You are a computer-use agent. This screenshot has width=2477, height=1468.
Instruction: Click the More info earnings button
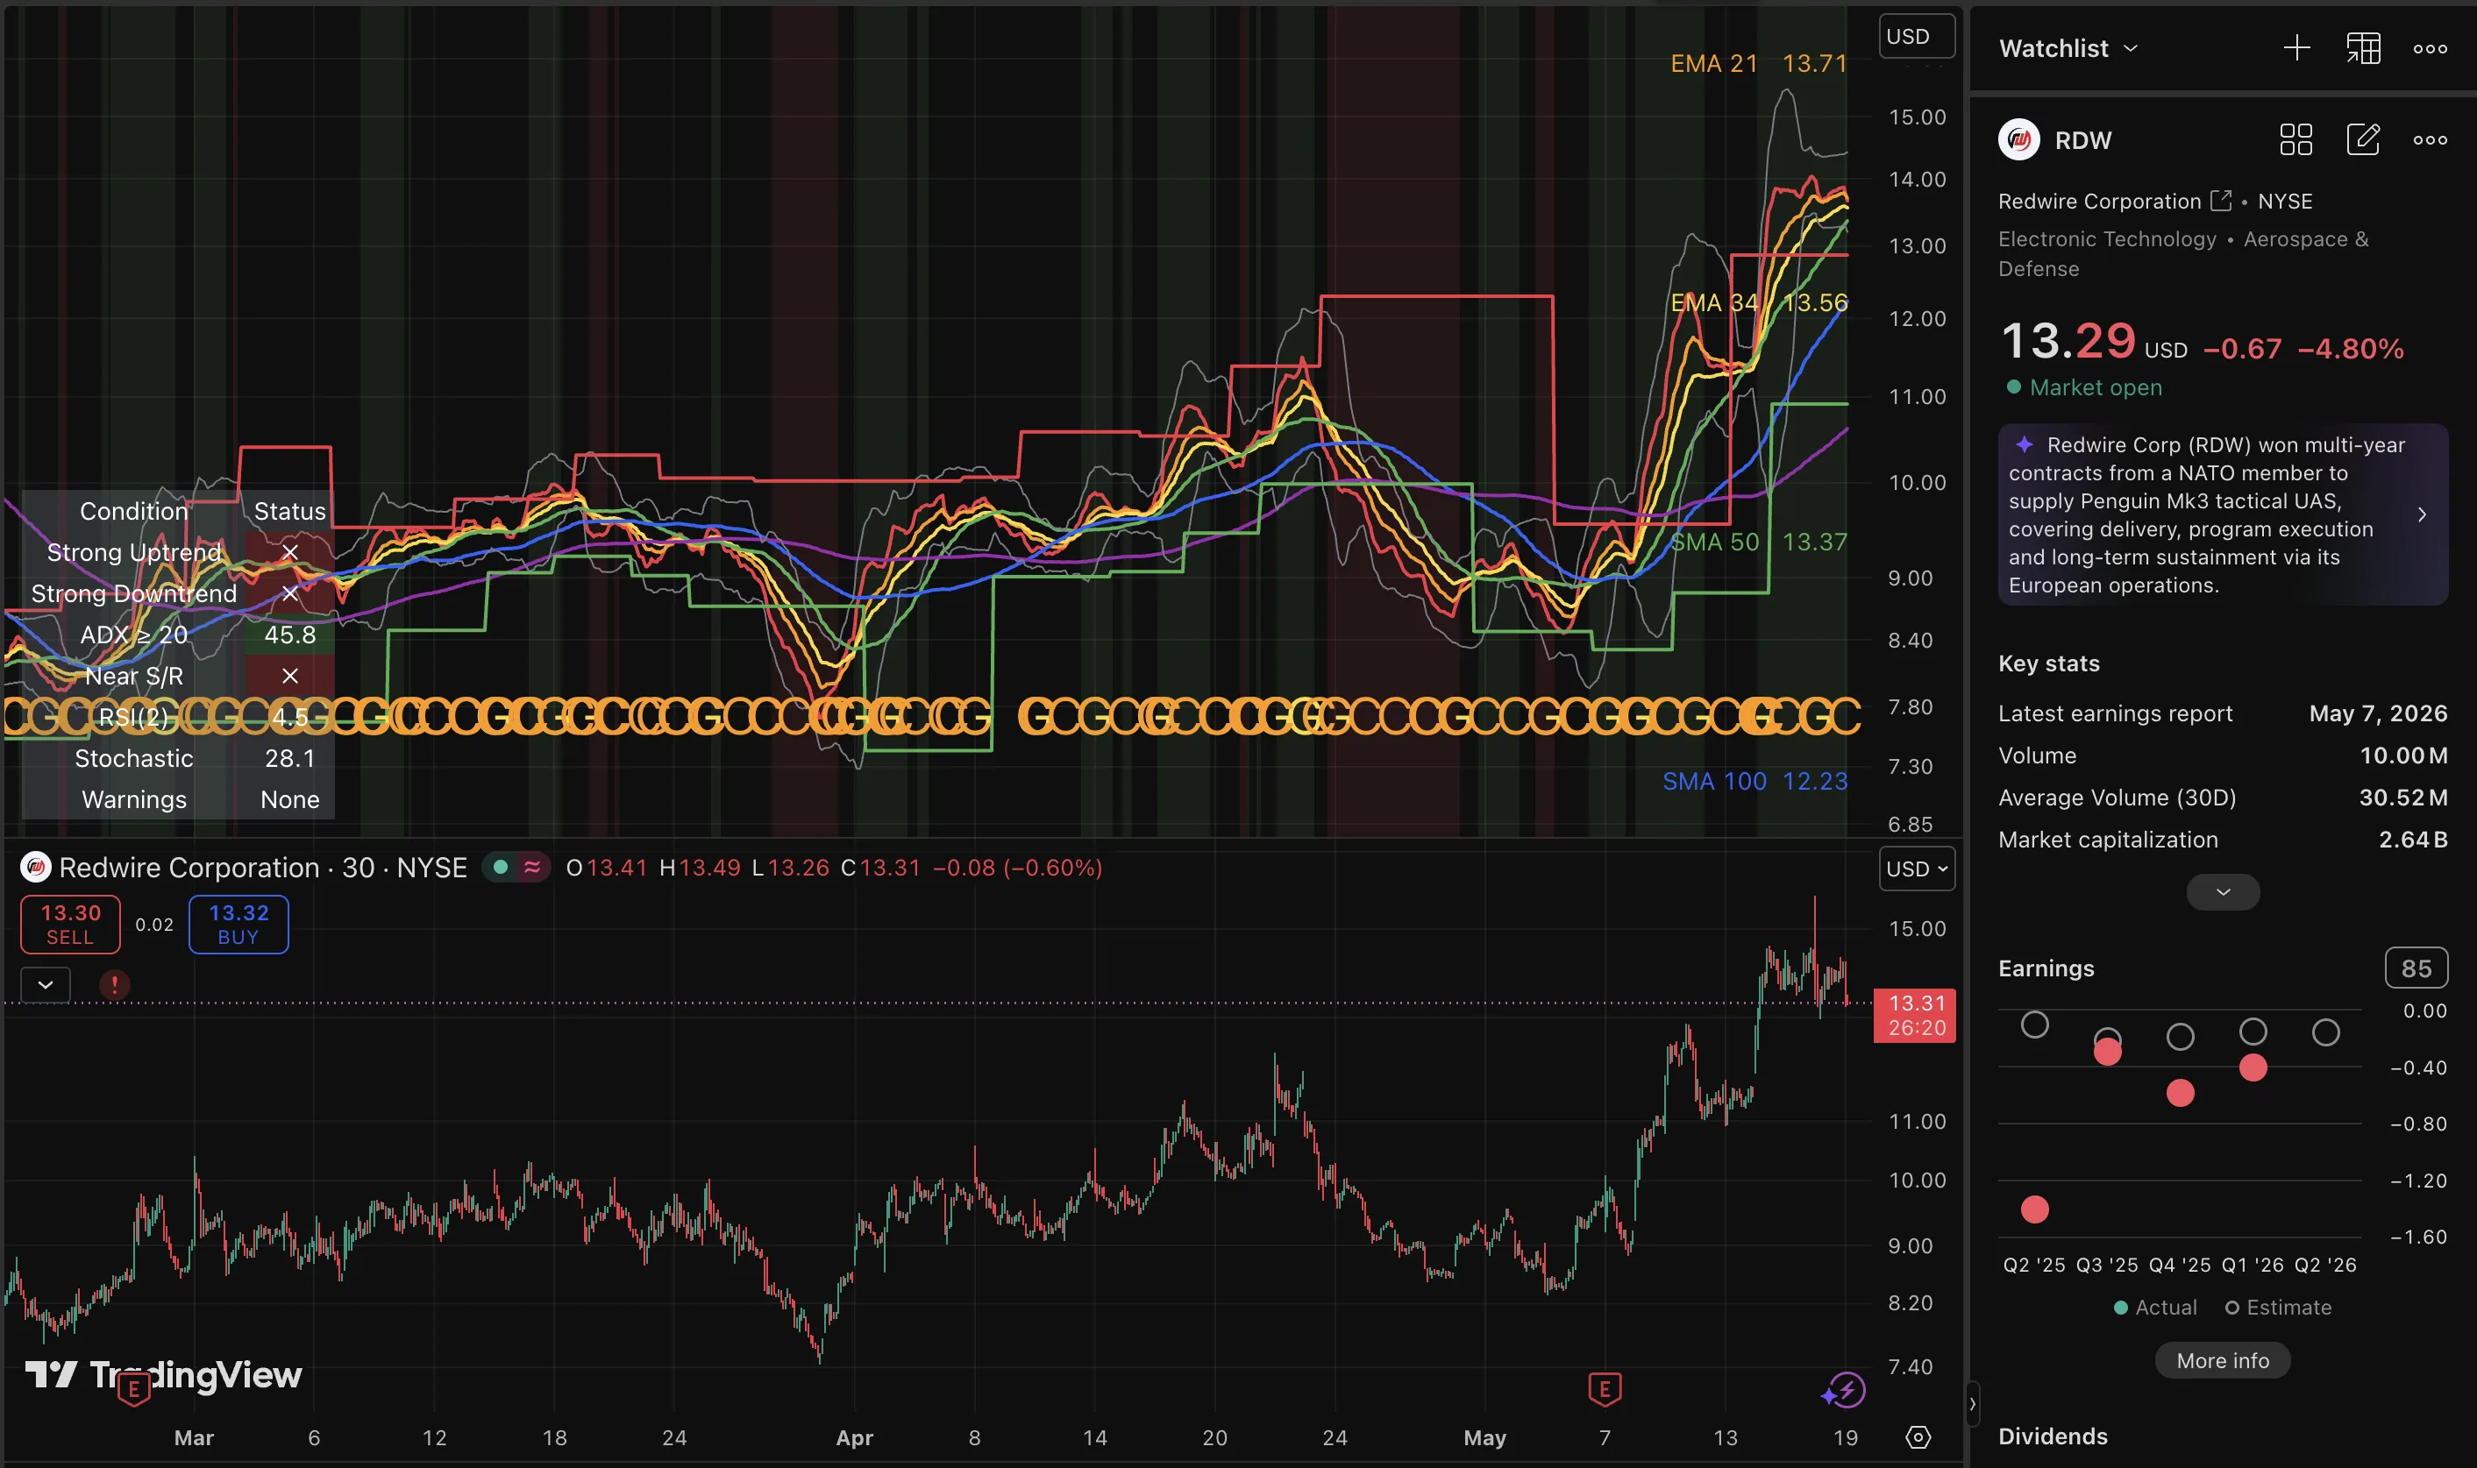[x=2223, y=1360]
